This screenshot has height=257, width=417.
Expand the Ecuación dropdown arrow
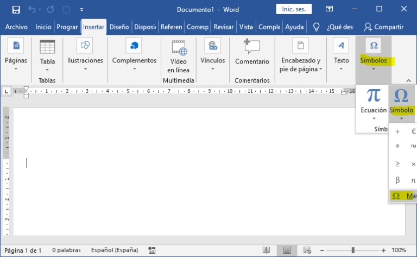(x=374, y=118)
